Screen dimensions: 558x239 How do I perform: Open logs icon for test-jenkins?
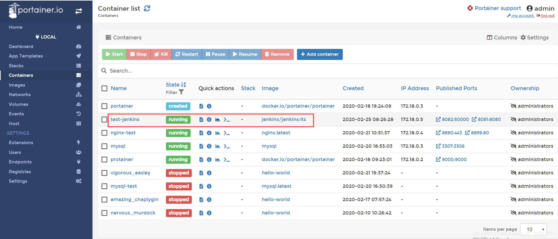coord(201,119)
